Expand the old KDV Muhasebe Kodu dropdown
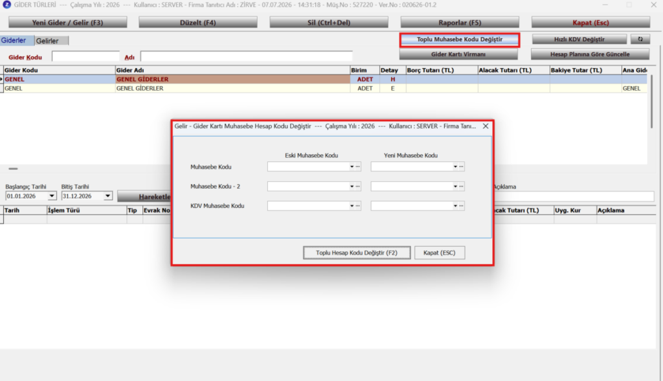Image resolution: width=663 pixels, height=381 pixels. pos(352,206)
